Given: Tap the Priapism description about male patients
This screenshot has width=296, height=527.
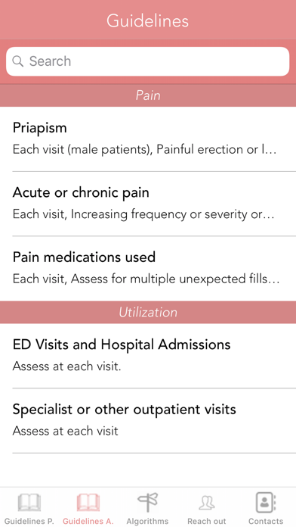Looking at the screenshot, I should click(x=145, y=150).
